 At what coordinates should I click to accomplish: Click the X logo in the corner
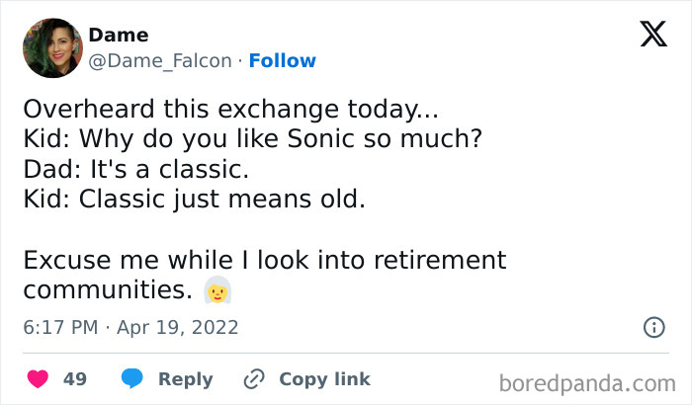point(653,36)
